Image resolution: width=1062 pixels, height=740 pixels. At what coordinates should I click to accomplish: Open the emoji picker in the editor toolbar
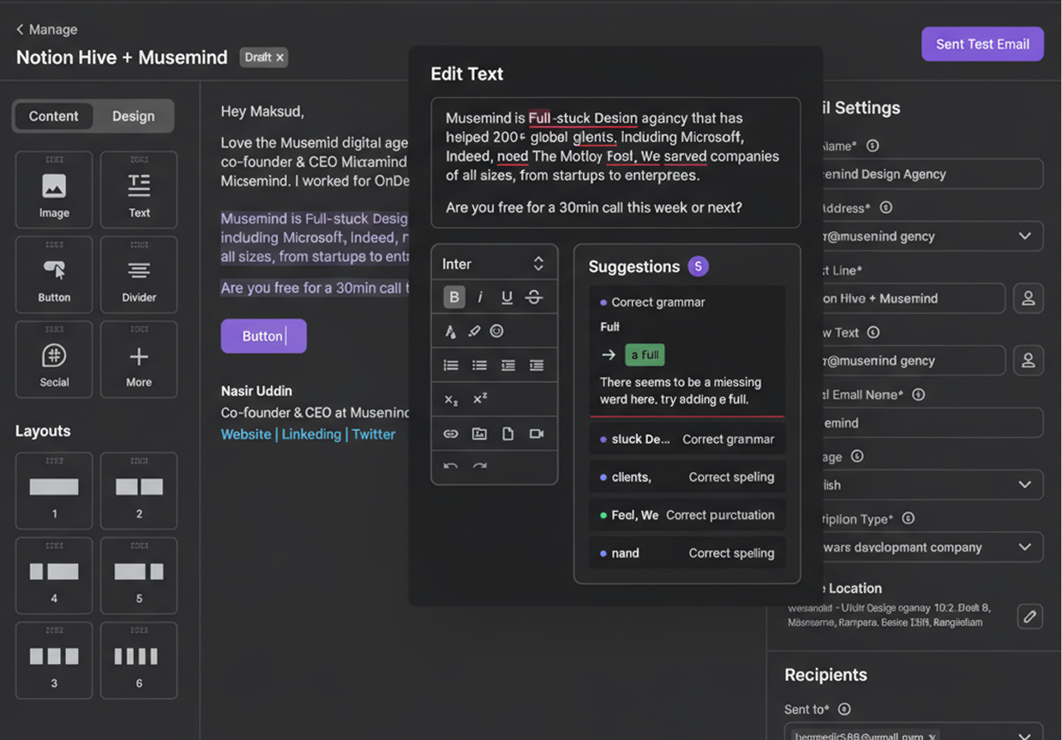click(x=496, y=331)
